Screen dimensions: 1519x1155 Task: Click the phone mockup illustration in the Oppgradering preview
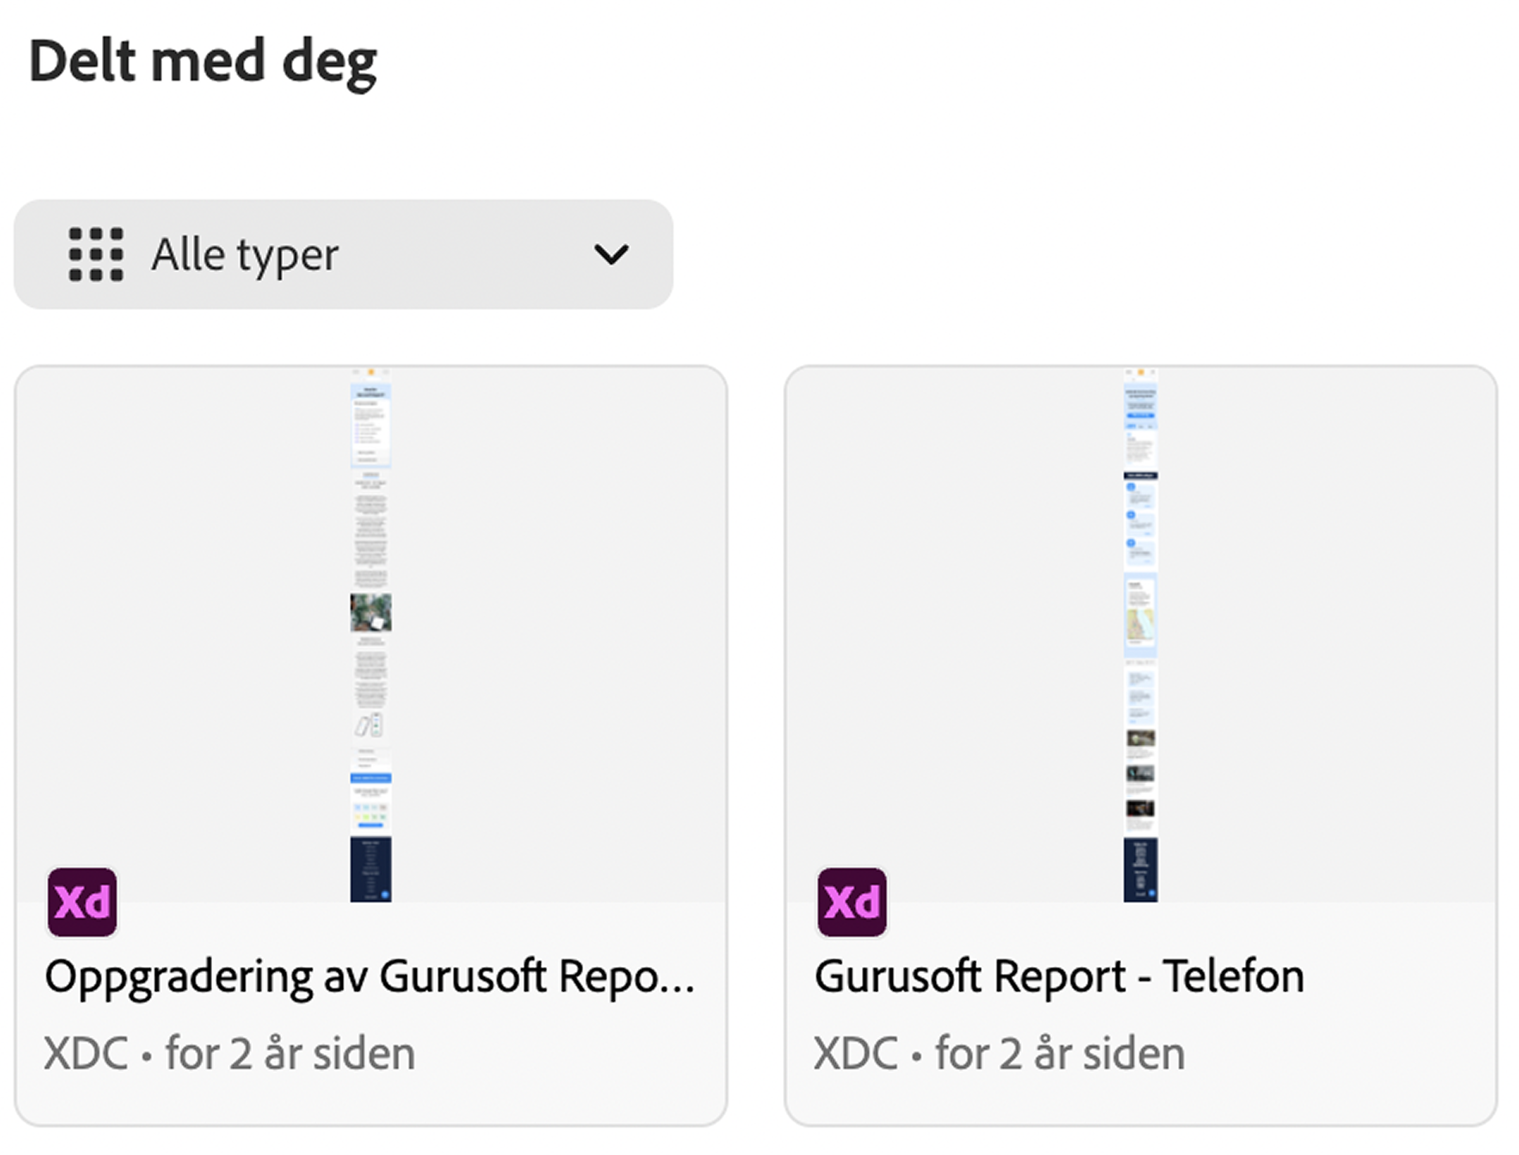[x=370, y=725]
